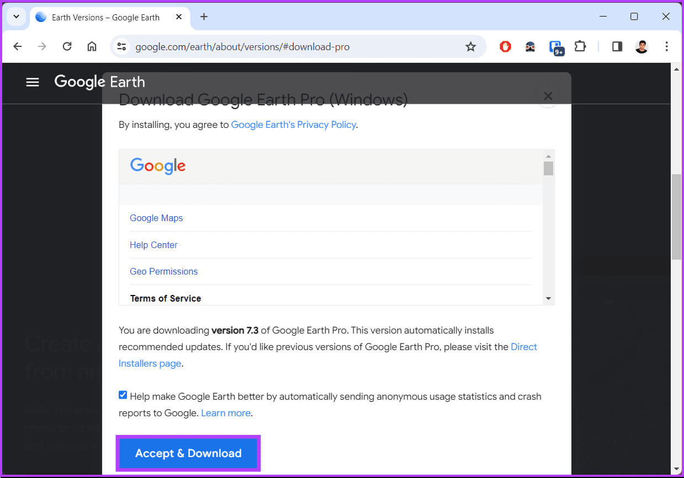This screenshot has width=684, height=478.
Task: Close the Earth Versions tab
Action: coord(179,17)
